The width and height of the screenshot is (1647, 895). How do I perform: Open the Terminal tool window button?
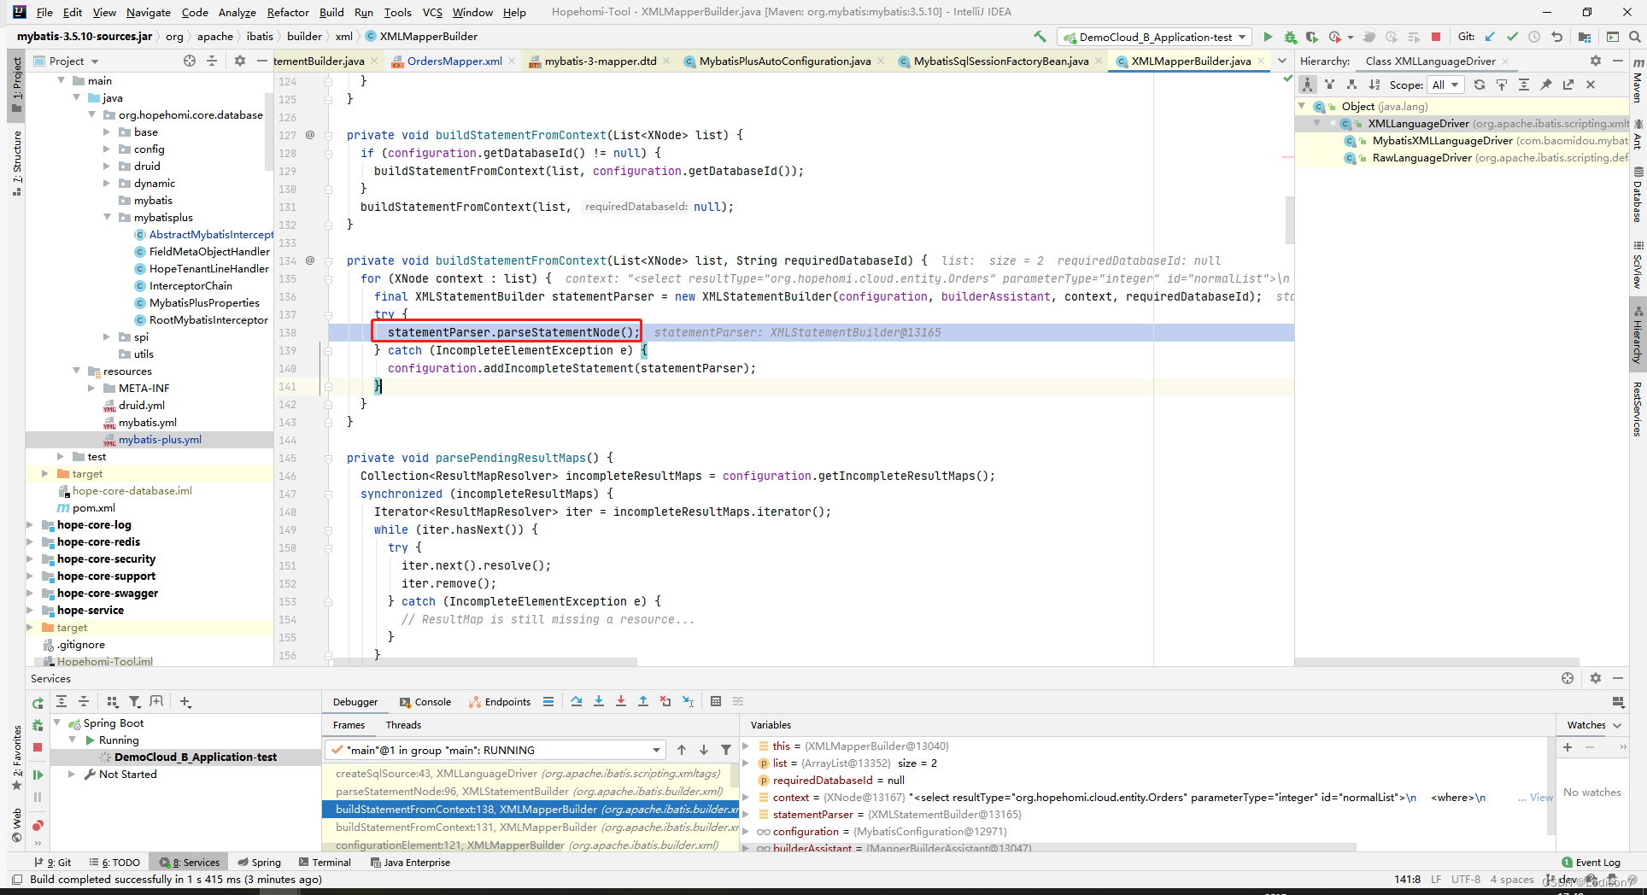point(324,863)
